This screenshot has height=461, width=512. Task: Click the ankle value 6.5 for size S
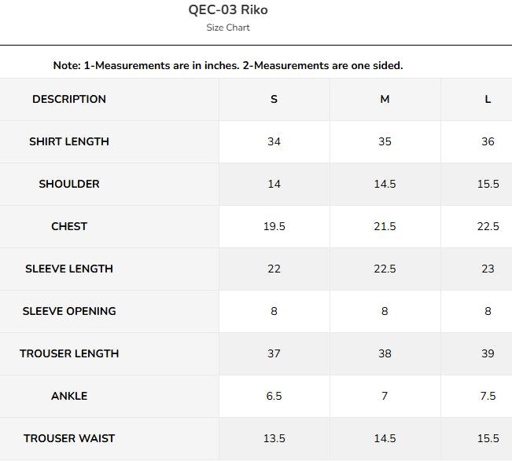274,396
